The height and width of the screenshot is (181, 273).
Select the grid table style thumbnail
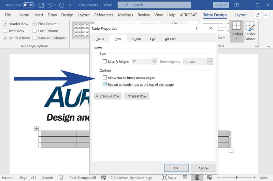tap(81, 30)
